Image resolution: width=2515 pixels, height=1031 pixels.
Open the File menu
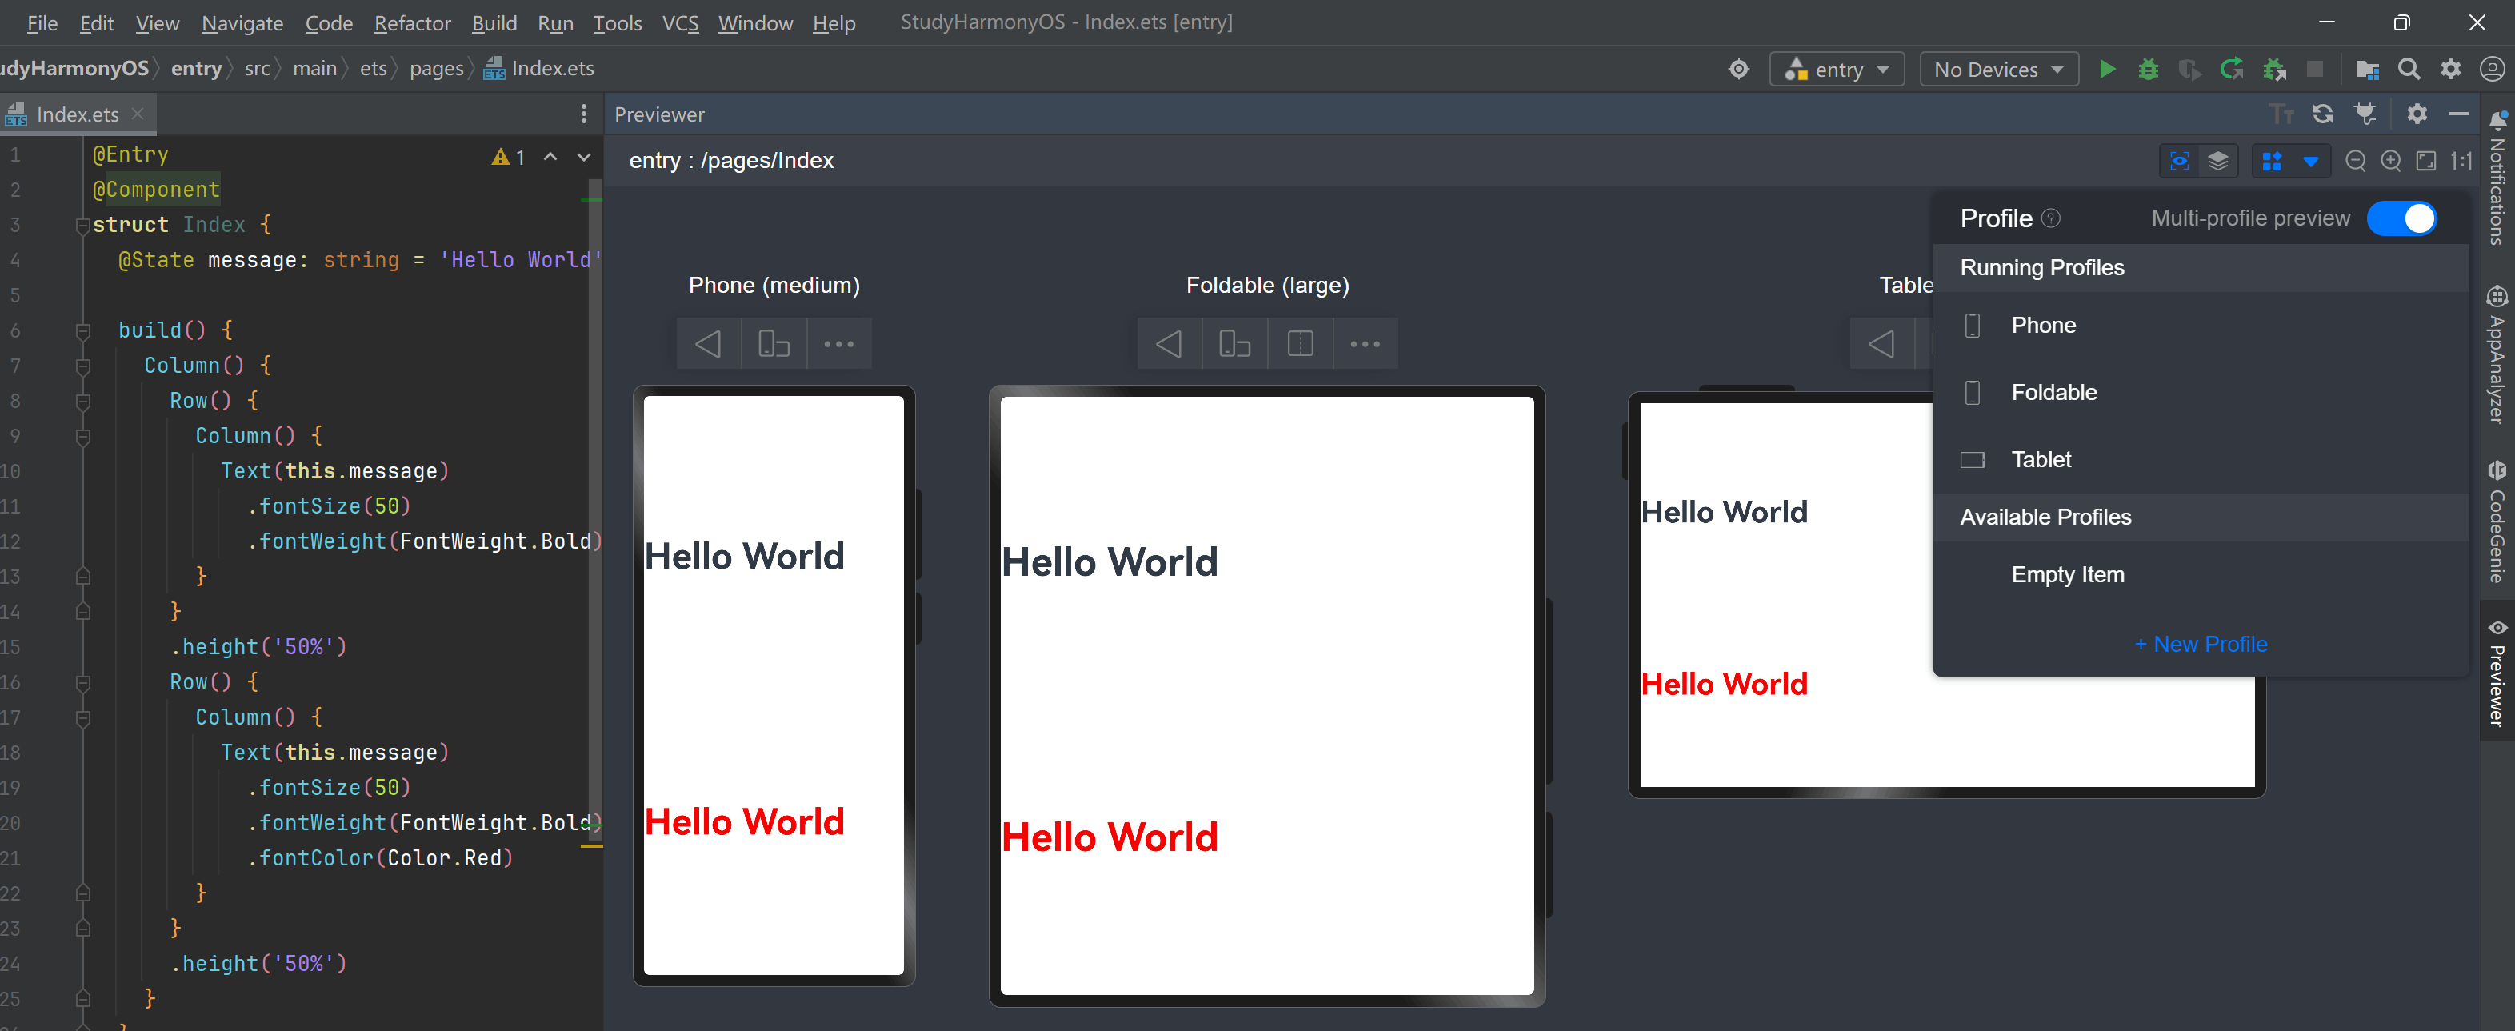coord(42,22)
